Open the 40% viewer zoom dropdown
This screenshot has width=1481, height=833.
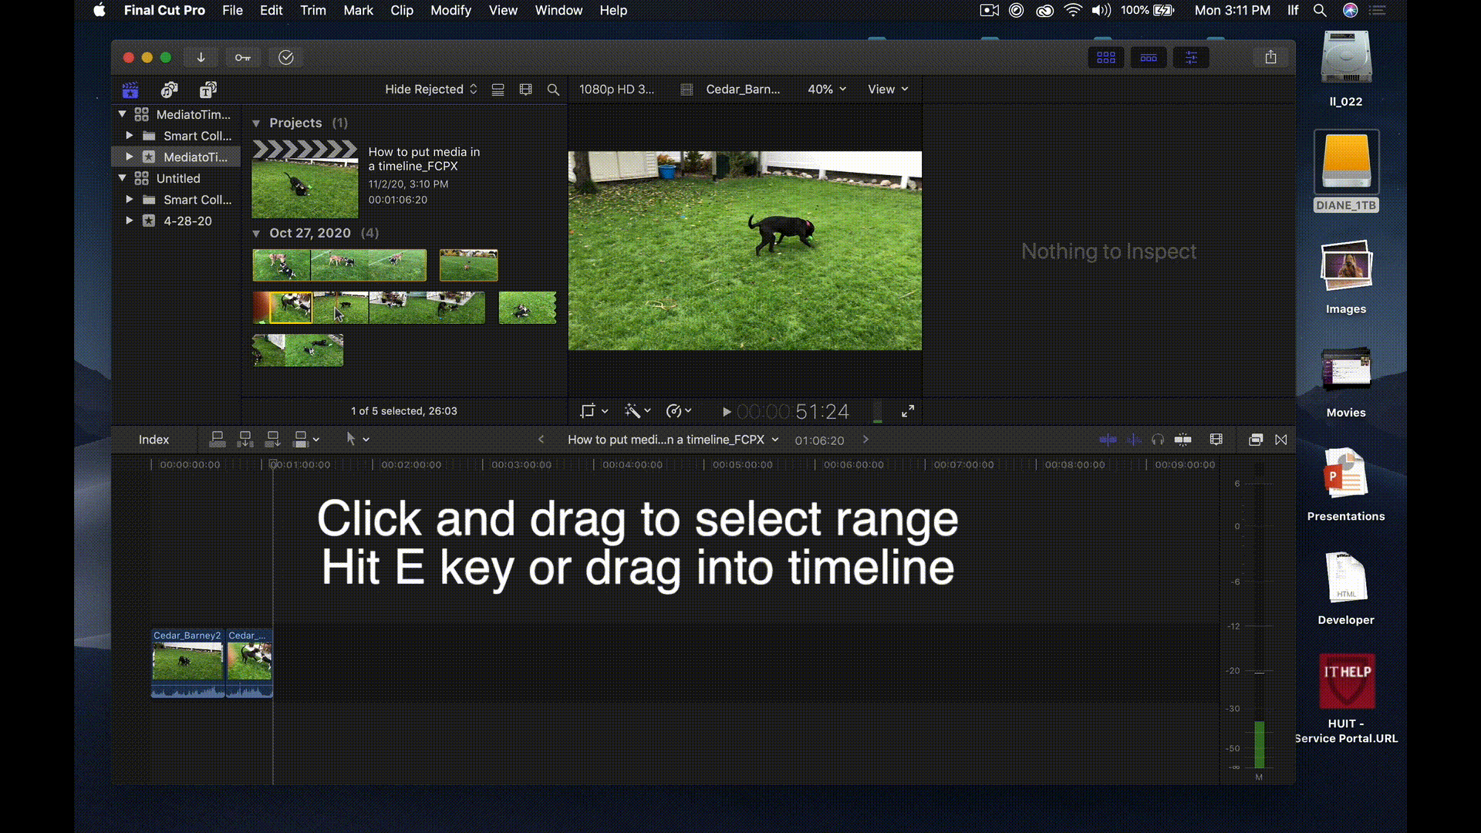click(x=827, y=89)
